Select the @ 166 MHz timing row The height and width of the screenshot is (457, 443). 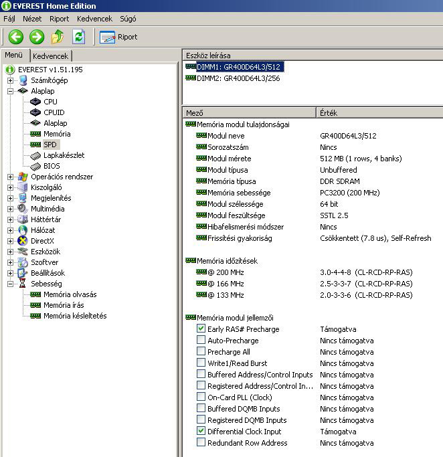[313, 284]
